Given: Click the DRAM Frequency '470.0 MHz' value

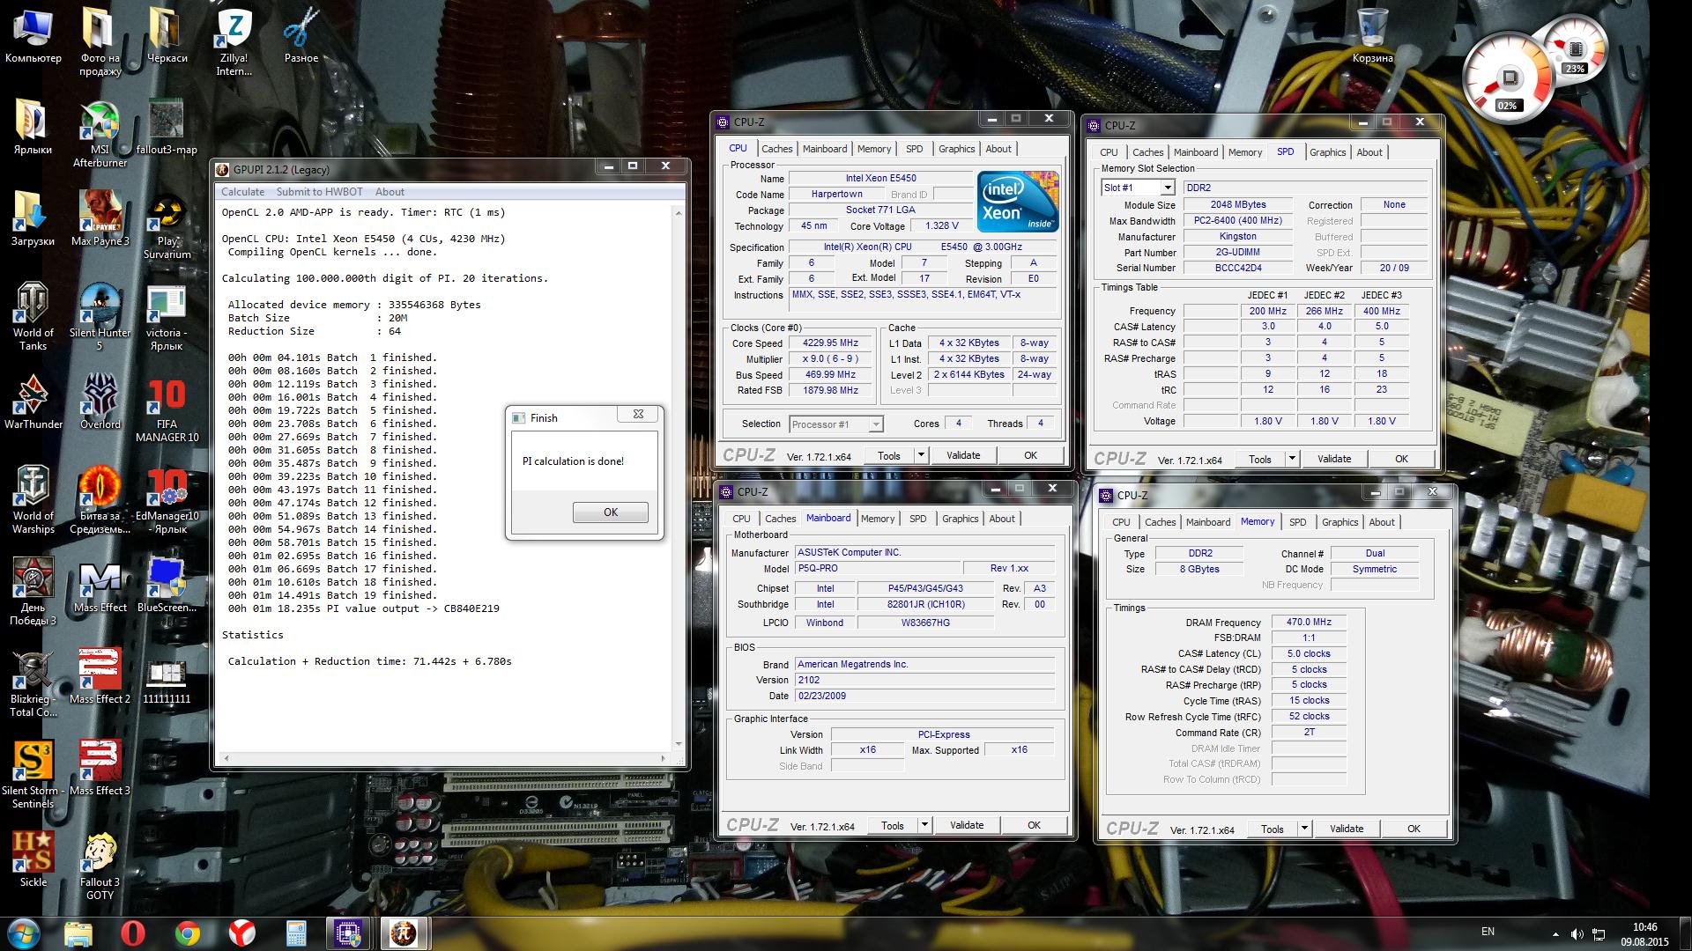Looking at the screenshot, I should (x=1309, y=622).
